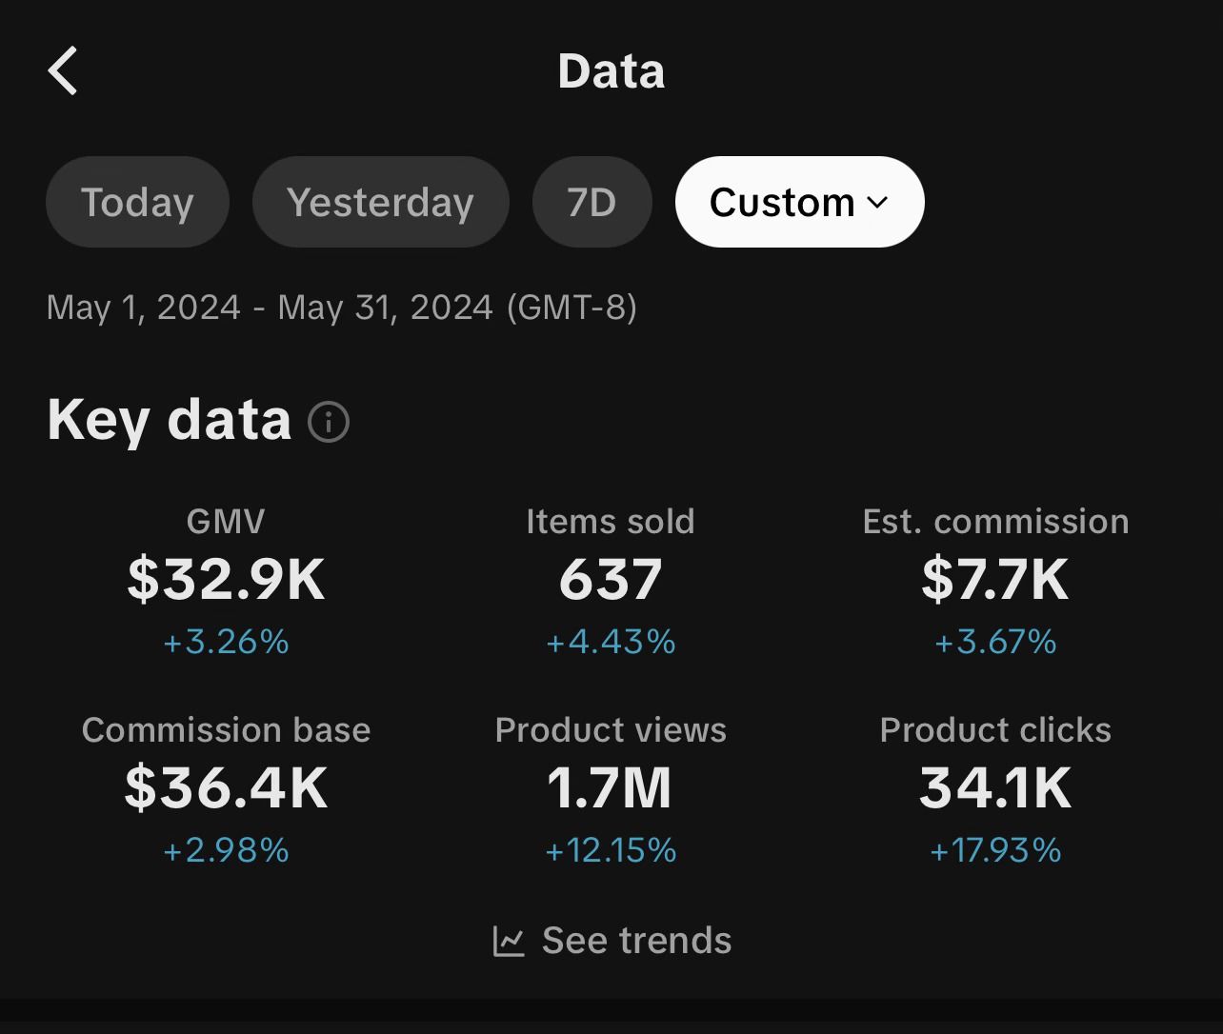Open the Est. commission $7.7K metric
The image size is (1223, 1034).
click(995, 579)
